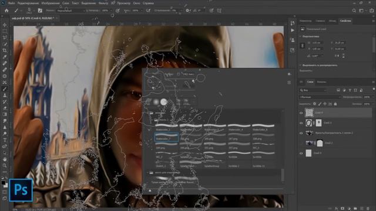Open the brush opacity slider arrow

point(111,11)
